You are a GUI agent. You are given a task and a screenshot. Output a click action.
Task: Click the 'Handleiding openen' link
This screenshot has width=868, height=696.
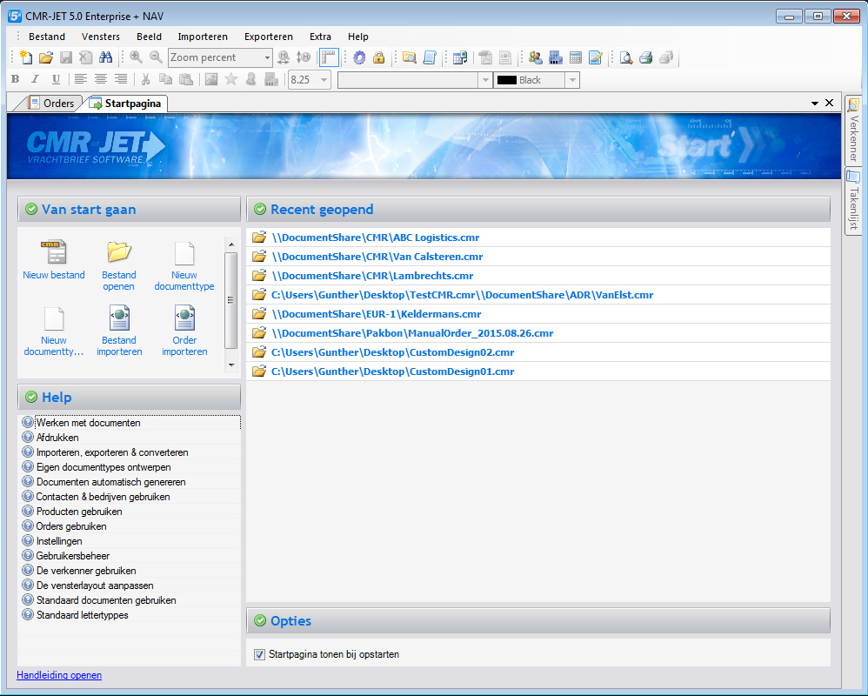click(x=59, y=675)
